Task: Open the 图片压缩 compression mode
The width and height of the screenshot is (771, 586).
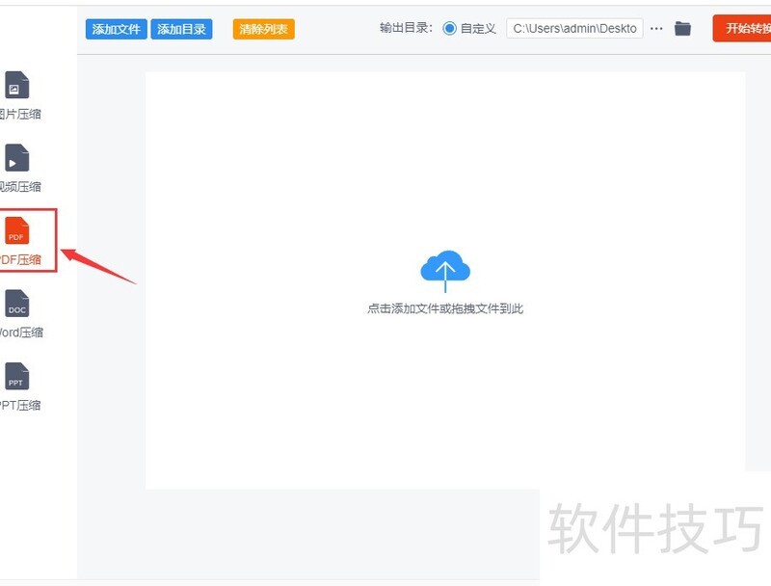Action: coord(16,99)
